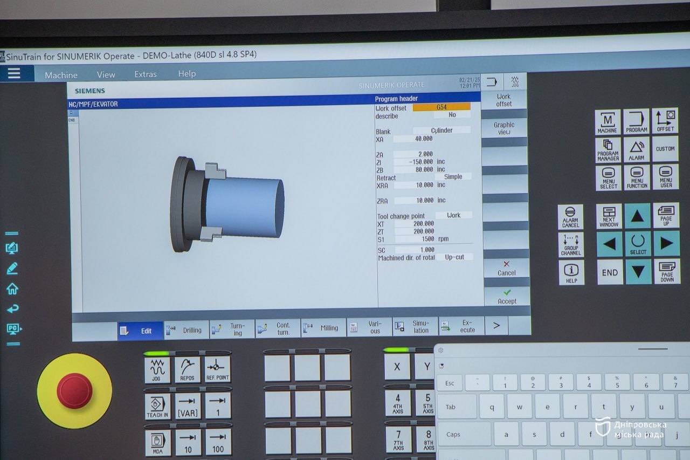Open the hamburger menu at top left
Viewport: 690px width, 460px height.
click(x=14, y=73)
